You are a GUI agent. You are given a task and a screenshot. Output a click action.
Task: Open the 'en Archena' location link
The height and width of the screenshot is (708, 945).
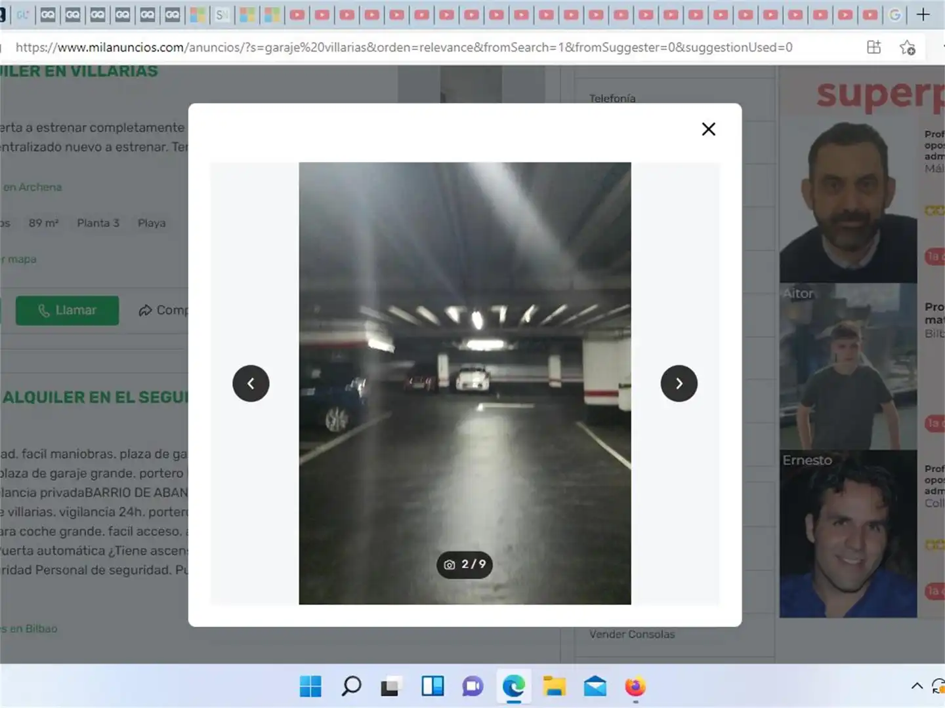click(31, 187)
